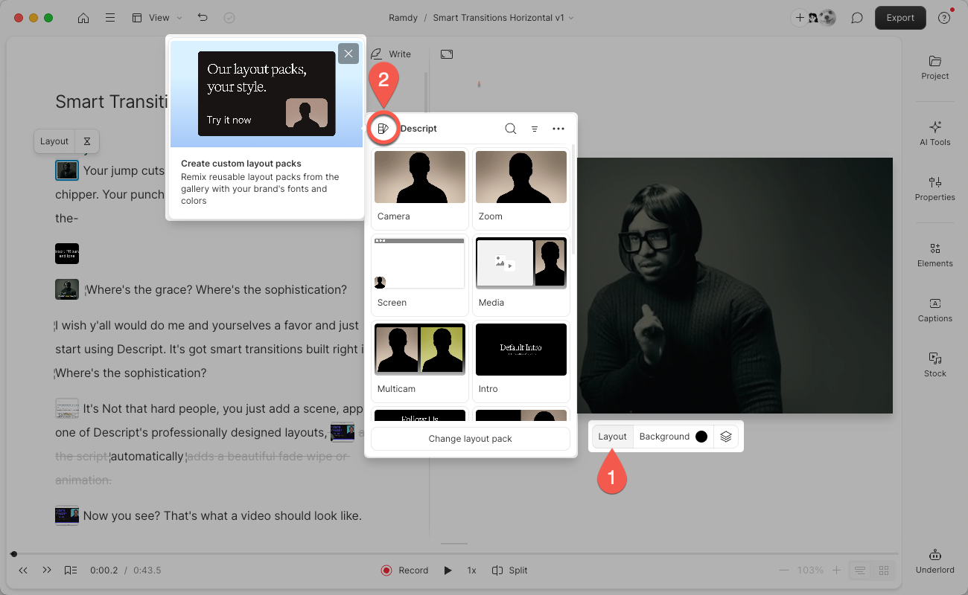This screenshot has height=595, width=968.
Task: Split the clip at playhead
Action: (510, 570)
